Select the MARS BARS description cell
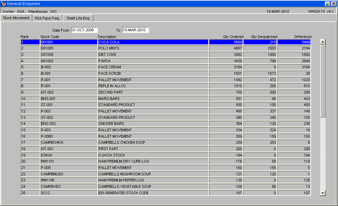Image resolution: width=338 pixels, height=206 pixels. point(153,99)
